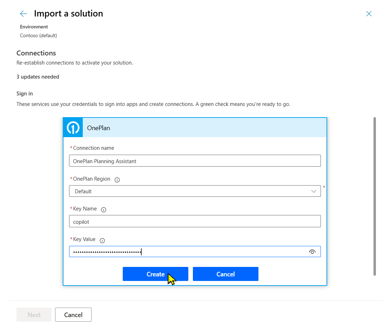Click the Connections heading

(x=36, y=53)
